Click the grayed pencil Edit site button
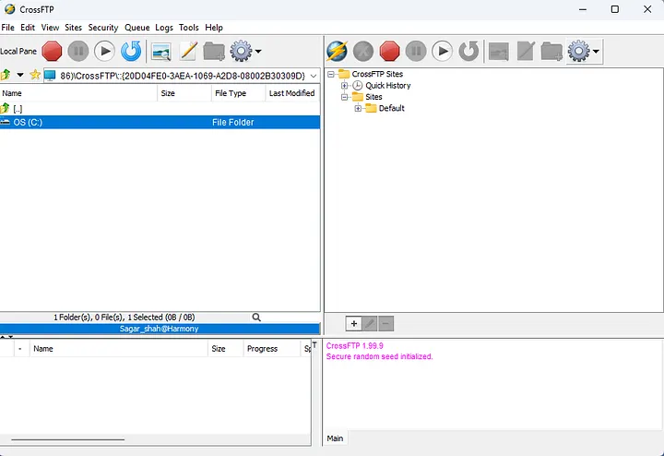 [x=370, y=324]
